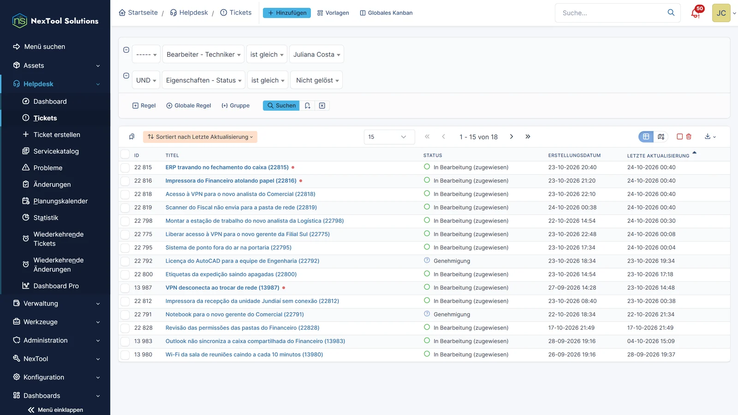Clear search criteria with the X icon
The image size is (738, 415).
pos(322,106)
